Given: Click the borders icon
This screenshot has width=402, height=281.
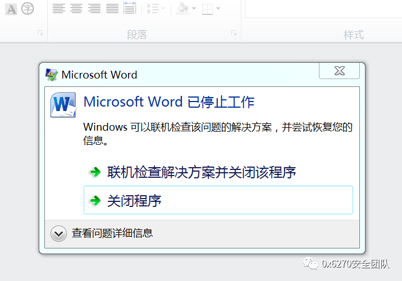Looking at the screenshot, I should point(207,9).
